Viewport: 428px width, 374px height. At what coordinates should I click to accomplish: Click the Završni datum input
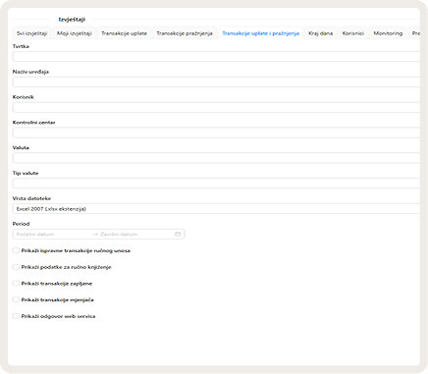[x=135, y=235]
